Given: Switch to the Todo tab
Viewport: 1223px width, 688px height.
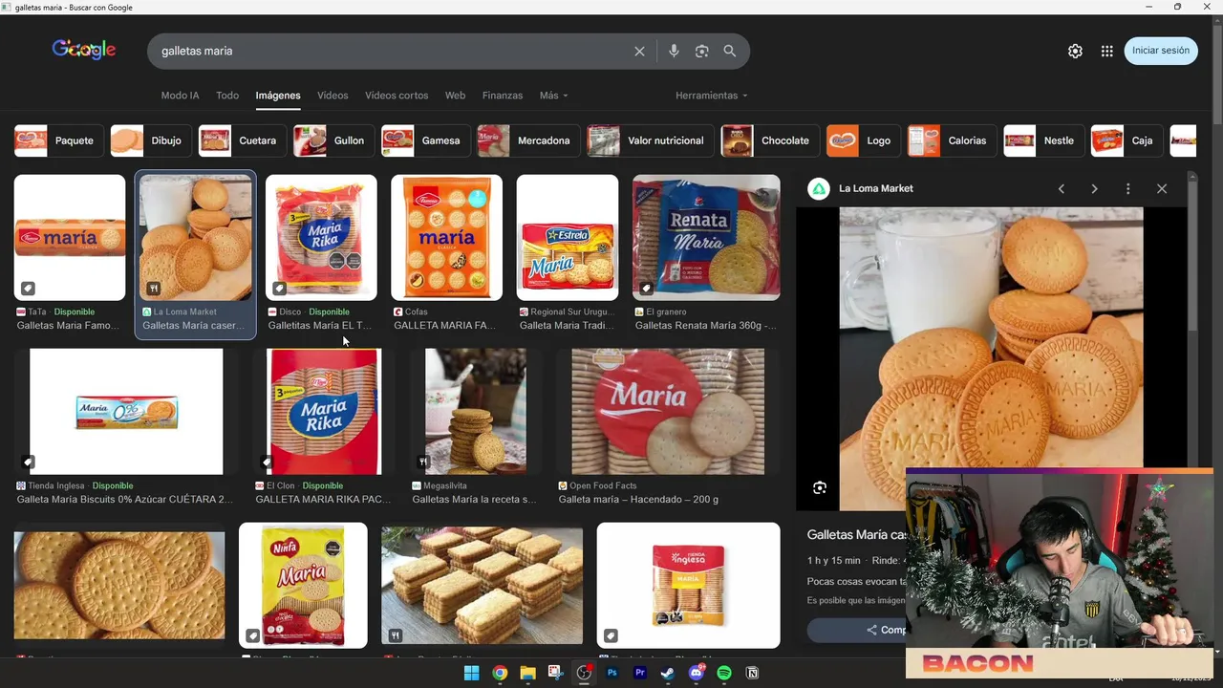Looking at the screenshot, I should [227, 96].
